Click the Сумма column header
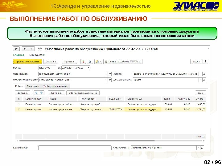The height and width of the screenshot is (166, 222). click(199, 99)
